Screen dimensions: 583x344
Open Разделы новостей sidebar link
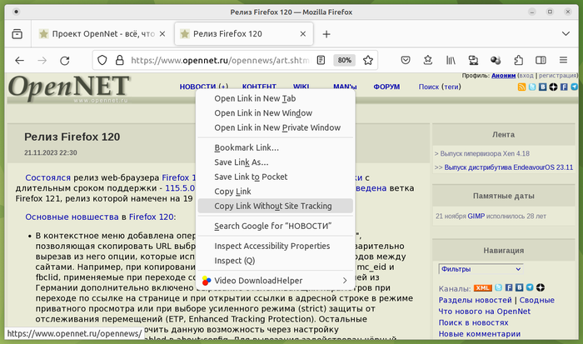pos(476,300)
